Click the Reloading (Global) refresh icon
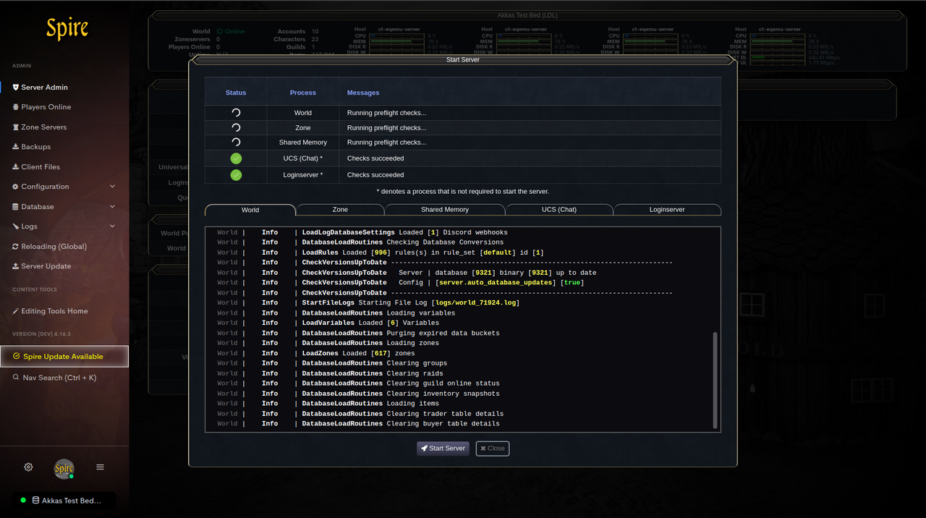 point(15,246)
